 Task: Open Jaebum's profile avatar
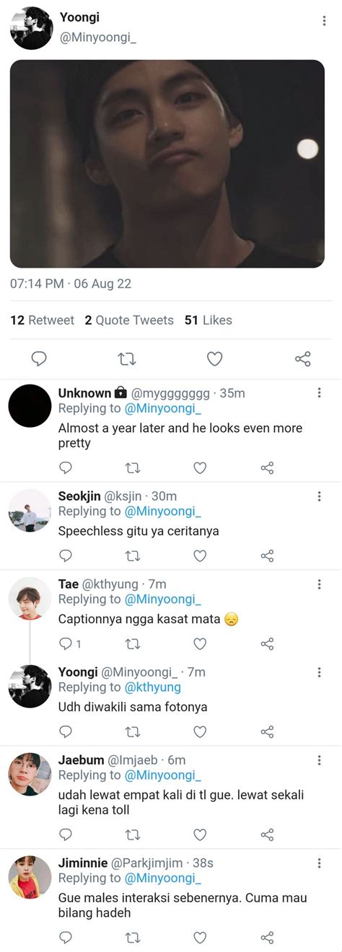coord(30,775)
